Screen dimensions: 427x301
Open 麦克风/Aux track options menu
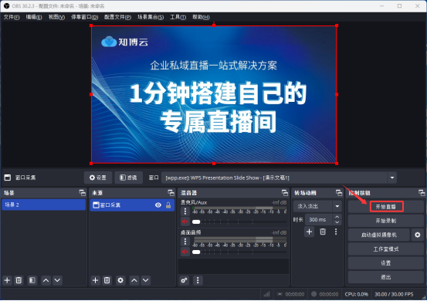pyautogui.click(x=185, y=211)
